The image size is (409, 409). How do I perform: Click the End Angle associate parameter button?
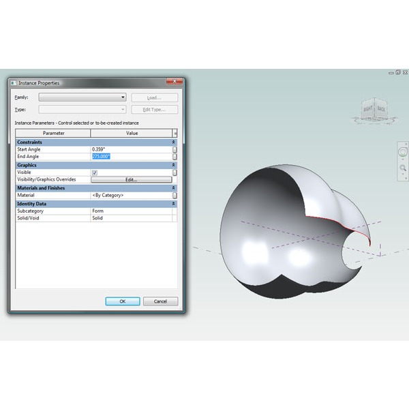pos(175,157)
